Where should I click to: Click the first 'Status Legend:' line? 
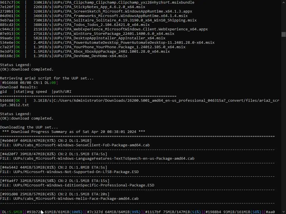tap(16, 65)
